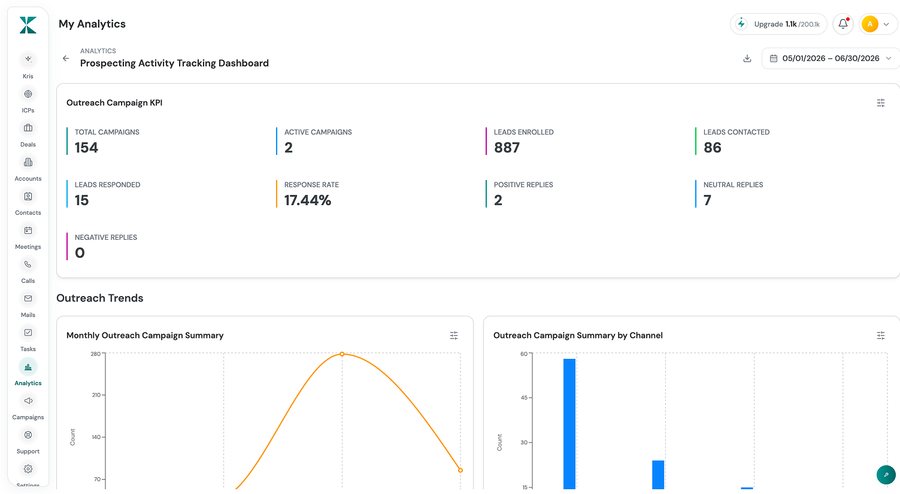Click the second blue bar in channel chart
This screenshot has width=900, height=494.
(x=658, y=475)
